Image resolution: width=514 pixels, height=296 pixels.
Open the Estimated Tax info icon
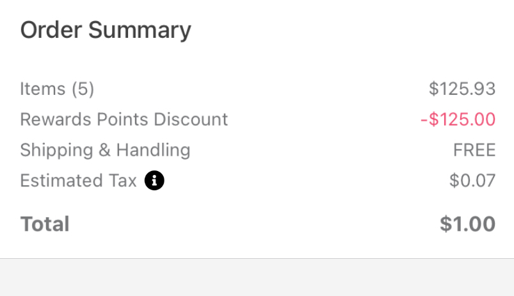(154, 181)
